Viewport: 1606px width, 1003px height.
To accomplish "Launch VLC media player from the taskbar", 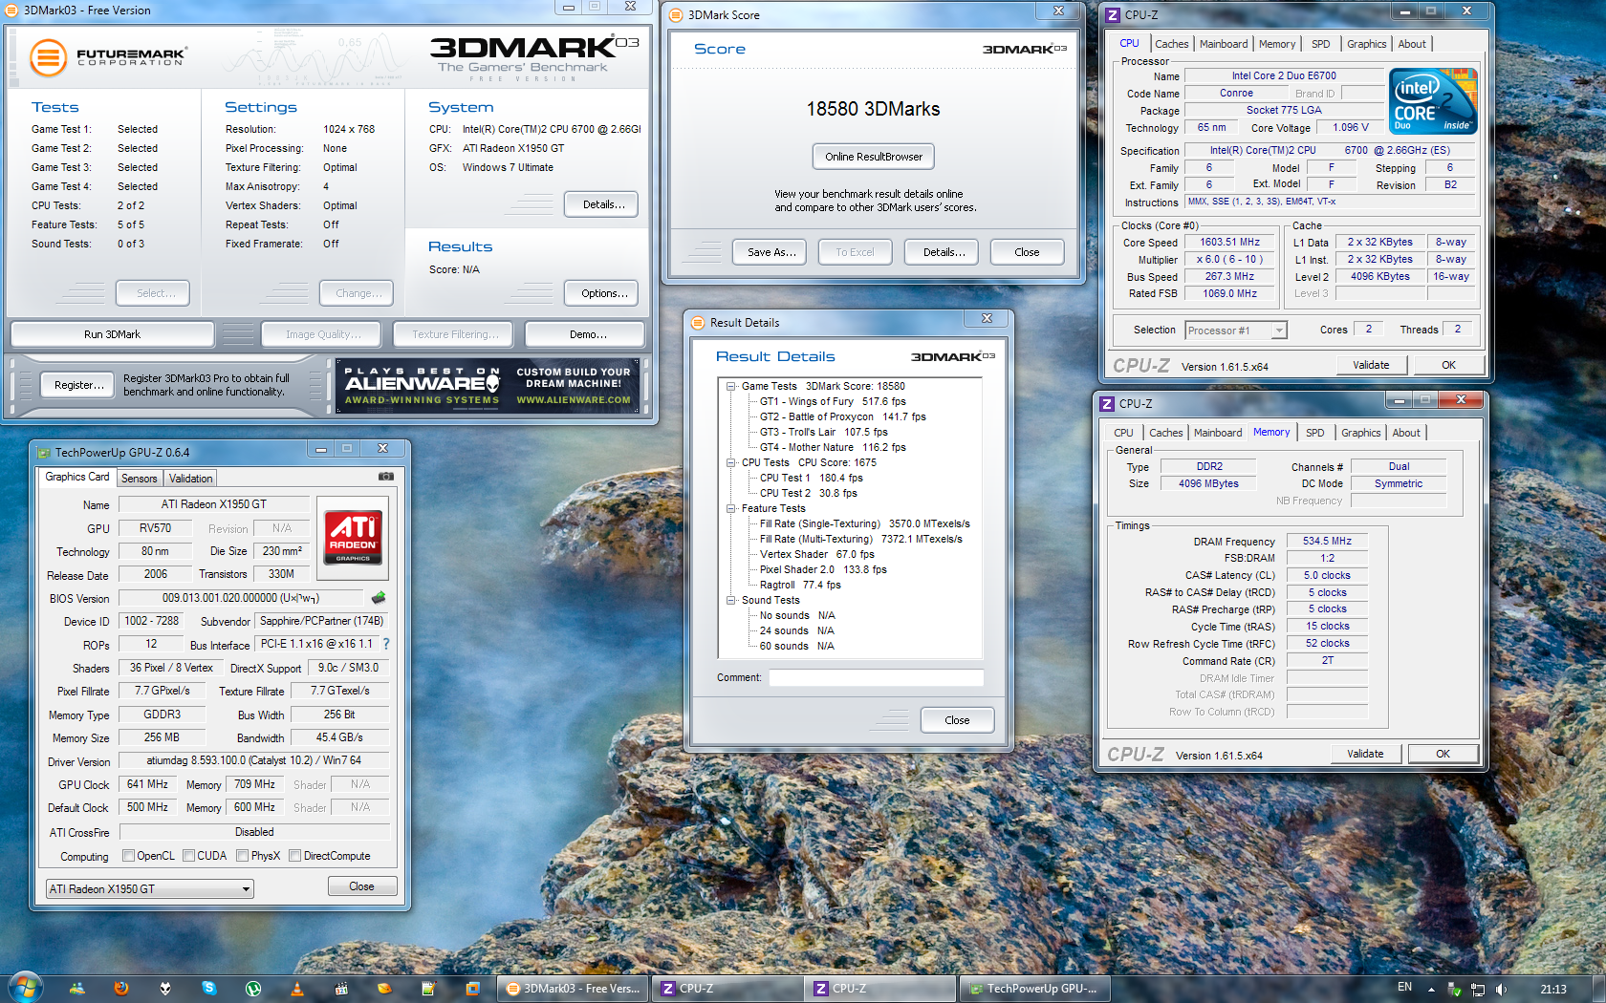I will pos(297,989).
